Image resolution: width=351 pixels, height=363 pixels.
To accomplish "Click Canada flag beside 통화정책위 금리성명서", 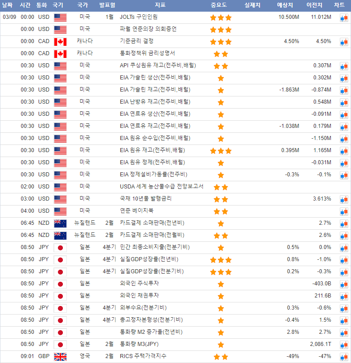I will (60, 54).
